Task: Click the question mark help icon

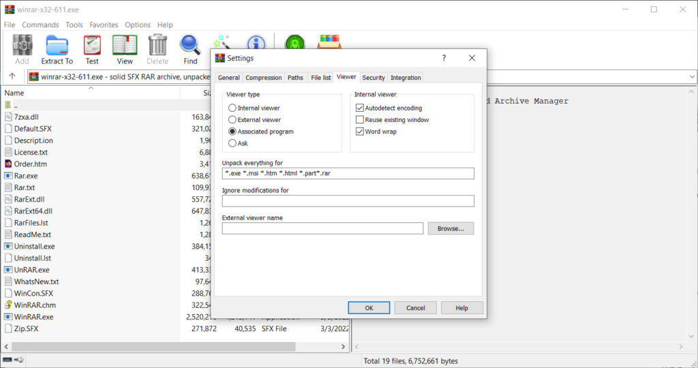Action: point(444,58)
